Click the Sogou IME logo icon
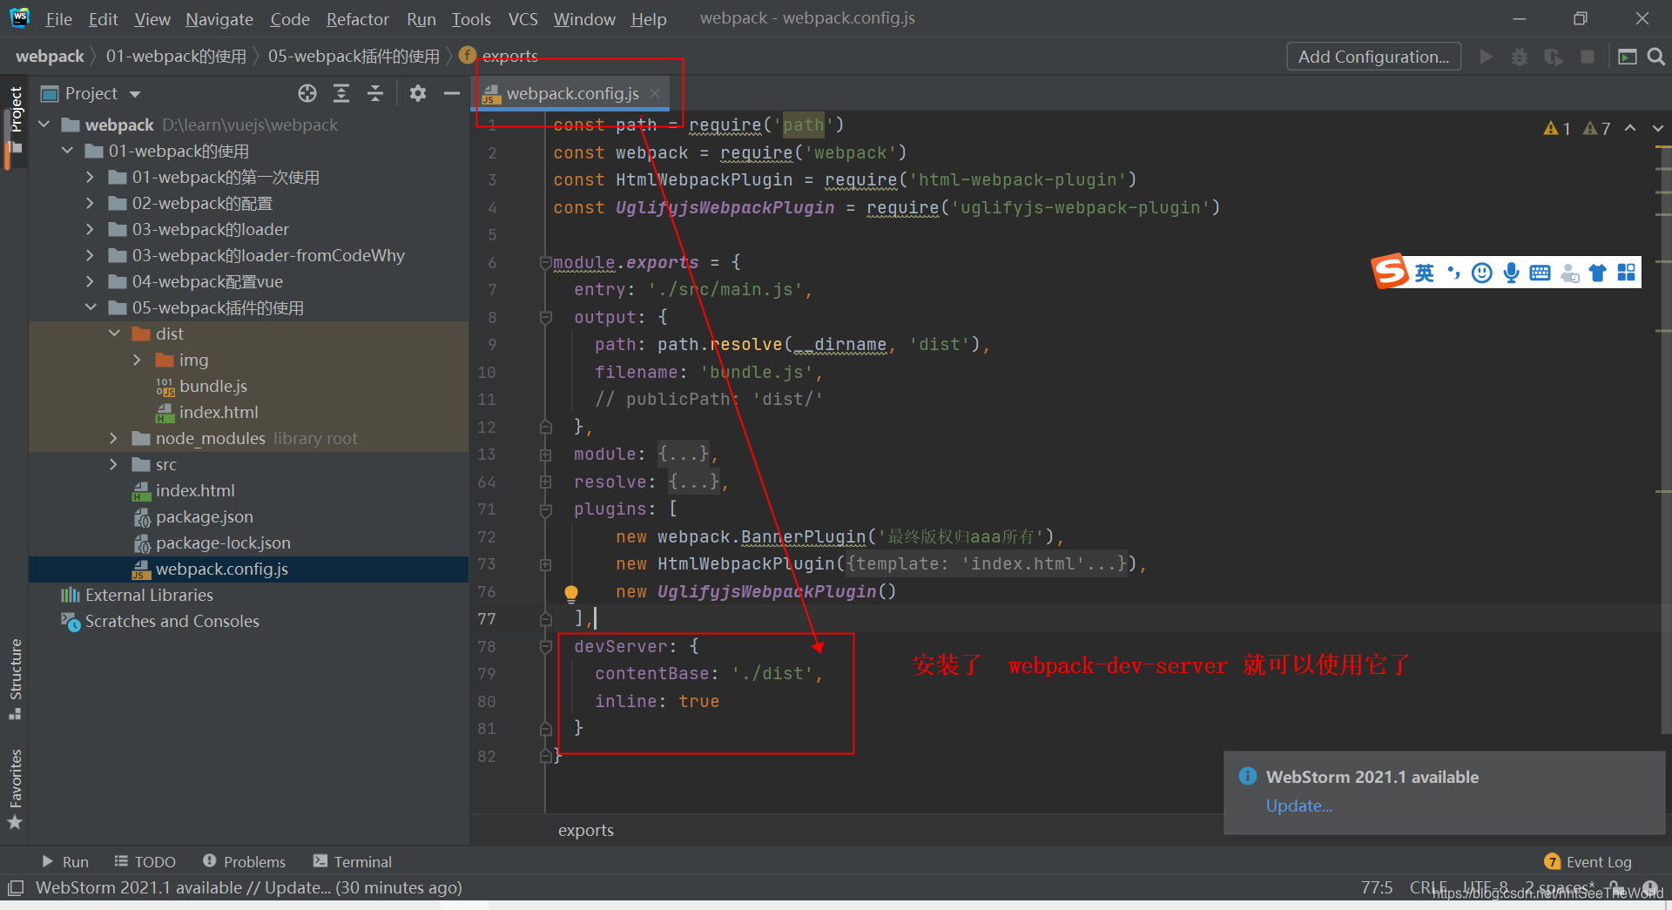The width and height of the screenshot is (1672, 910). [1391, 273]
